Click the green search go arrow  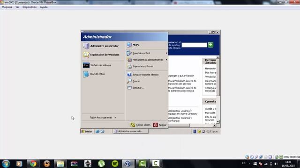210,45
